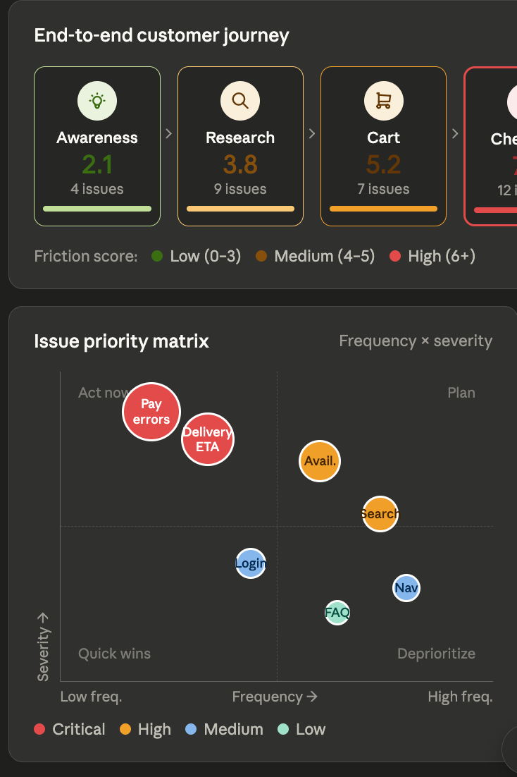
Task: Click the Low severity legend swatch
Action: pos(283,729)
